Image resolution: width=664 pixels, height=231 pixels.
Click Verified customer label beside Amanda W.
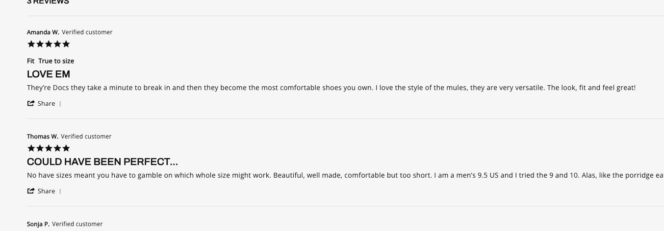87,32
